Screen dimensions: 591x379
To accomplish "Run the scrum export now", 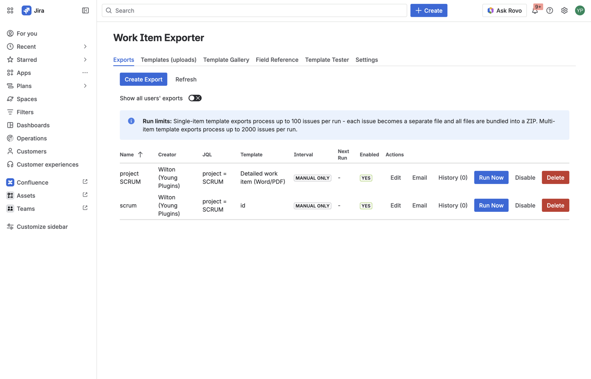I will 491,205.
